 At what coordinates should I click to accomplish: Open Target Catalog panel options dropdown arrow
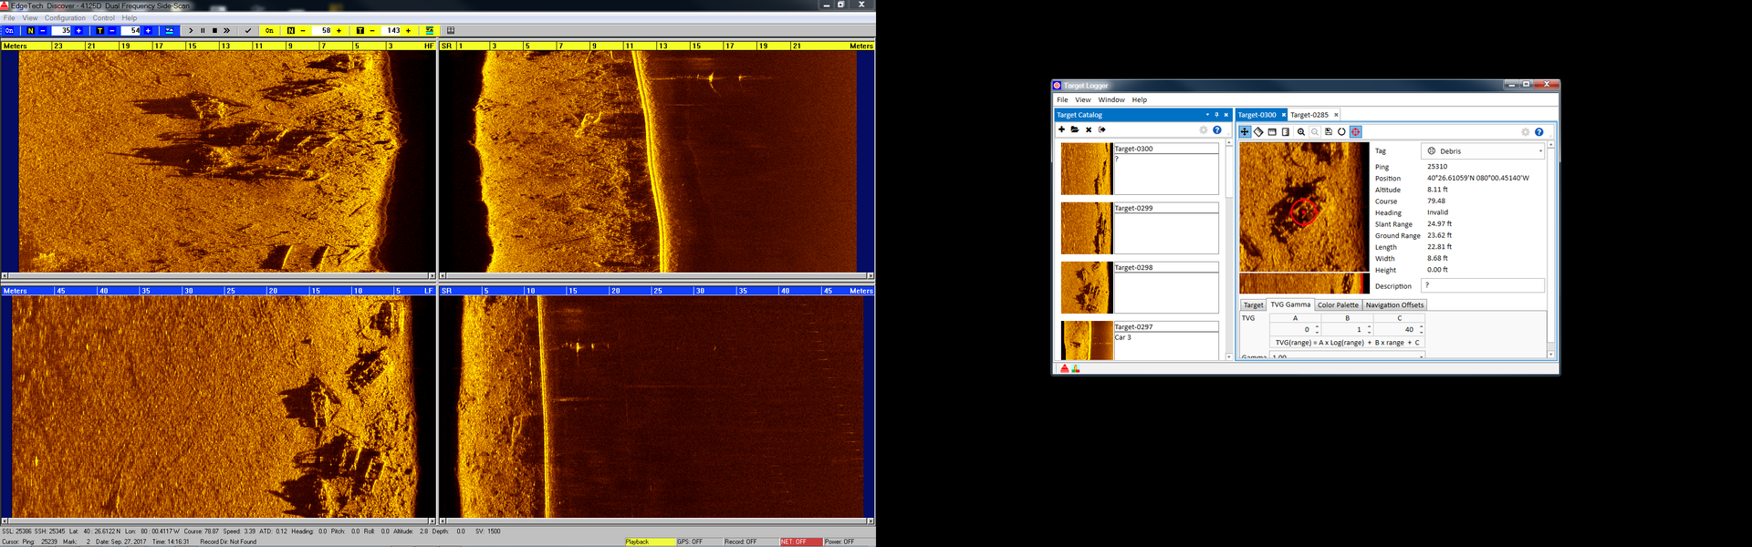(1207, 115)
